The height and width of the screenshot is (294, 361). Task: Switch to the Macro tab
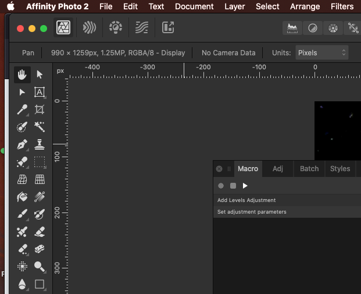tap(248, 169)
